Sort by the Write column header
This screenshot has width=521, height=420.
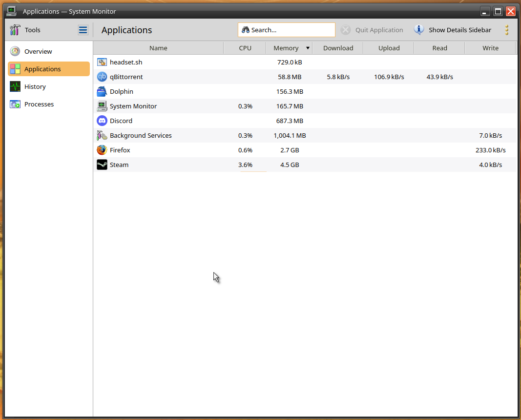490,48
